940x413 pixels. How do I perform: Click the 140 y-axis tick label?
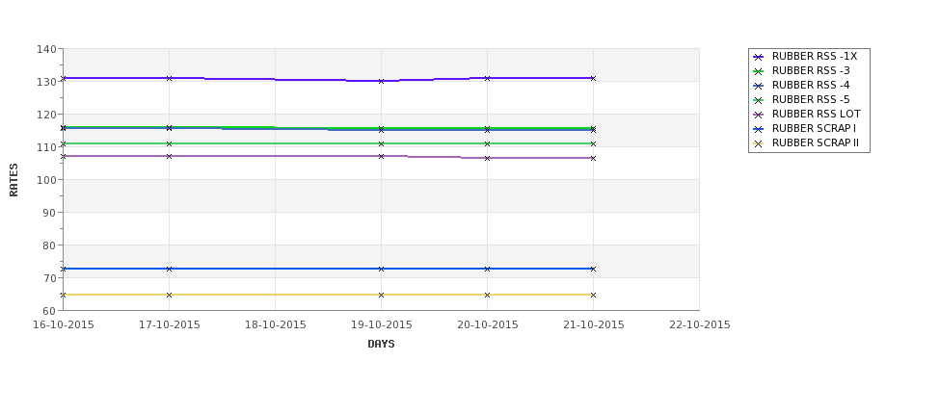tap(47, 49)
